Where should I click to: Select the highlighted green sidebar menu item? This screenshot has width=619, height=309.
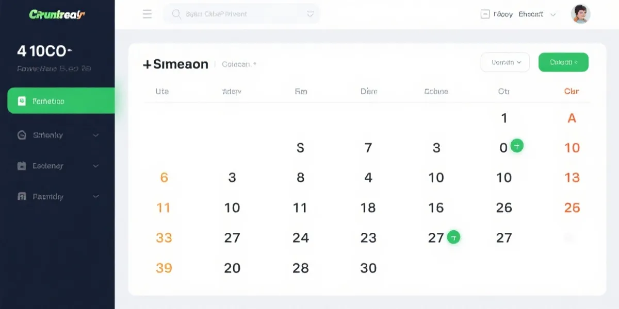click(x=61, y=101)
